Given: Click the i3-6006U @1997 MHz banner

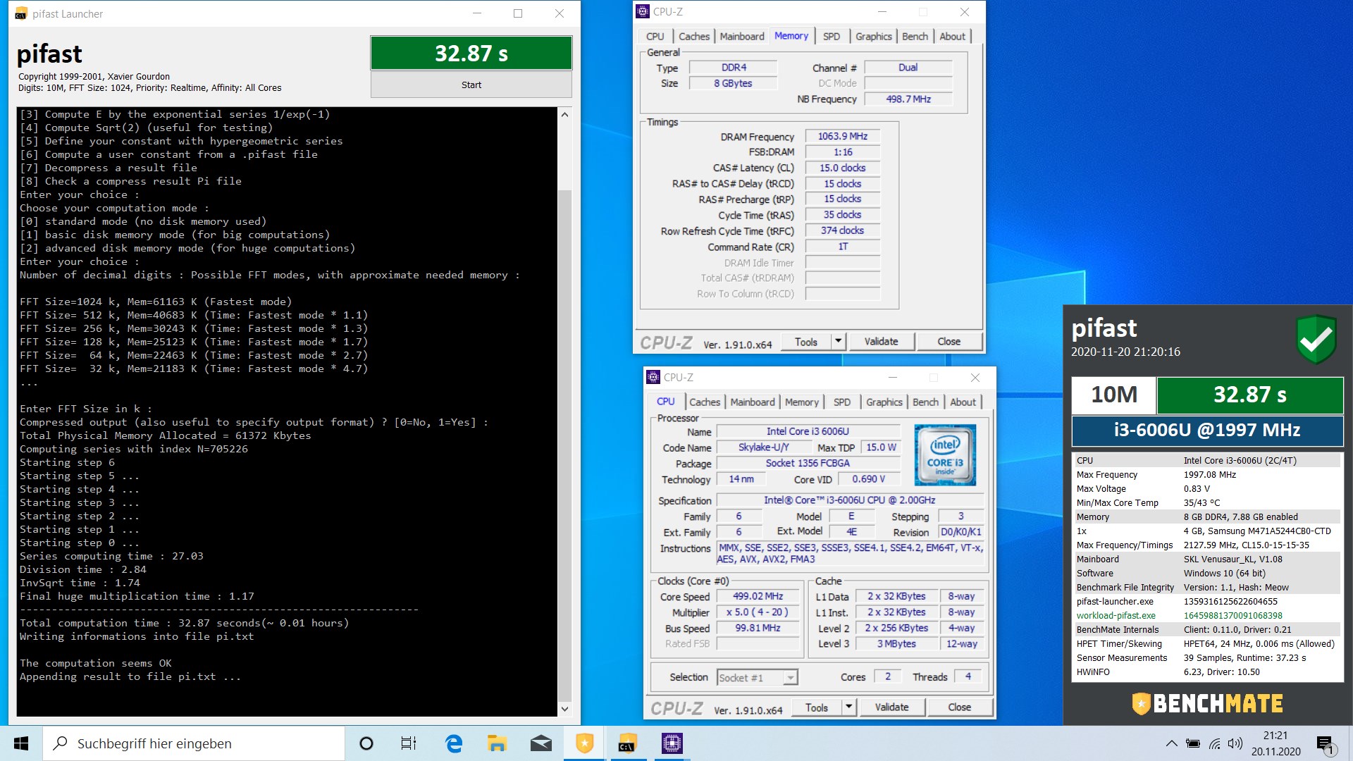Looking at the screenshot, I should (1207, 430).
